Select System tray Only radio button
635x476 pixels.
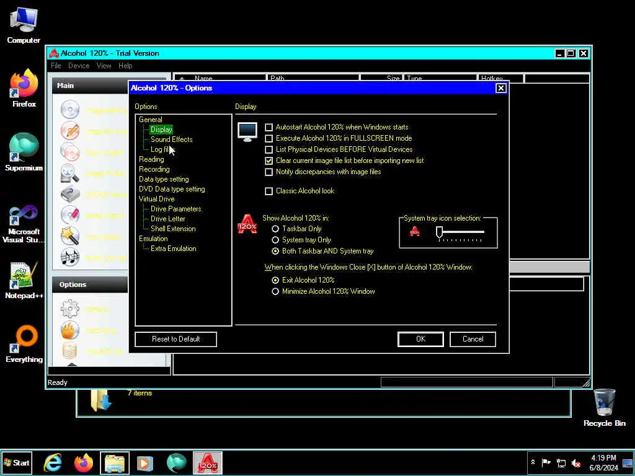(275, 240)
